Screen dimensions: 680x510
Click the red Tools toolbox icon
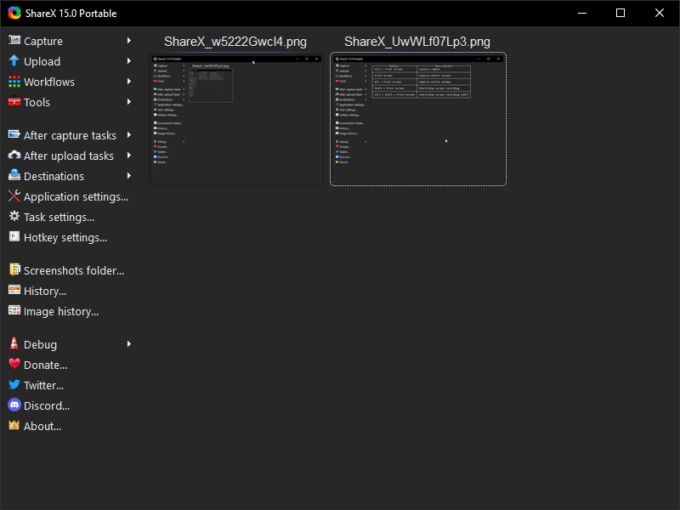[14, 102]
